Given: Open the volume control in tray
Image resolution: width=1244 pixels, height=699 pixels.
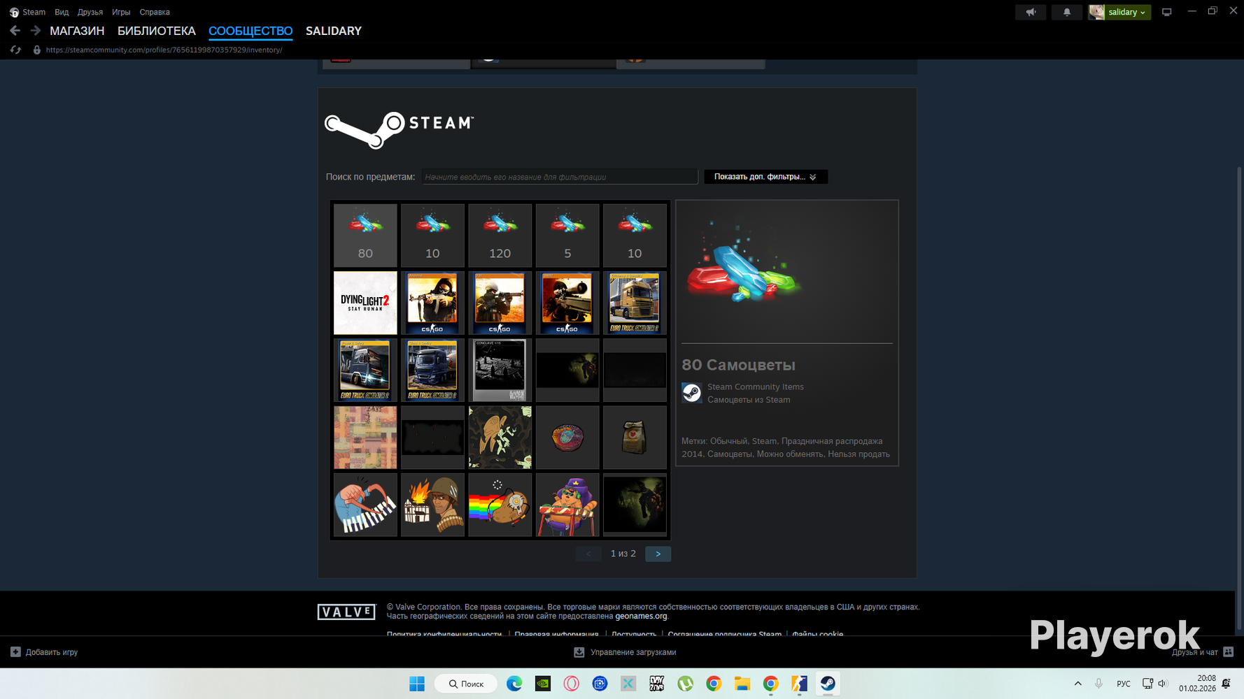Looking at the screenshot, I should pos(1163,684).
